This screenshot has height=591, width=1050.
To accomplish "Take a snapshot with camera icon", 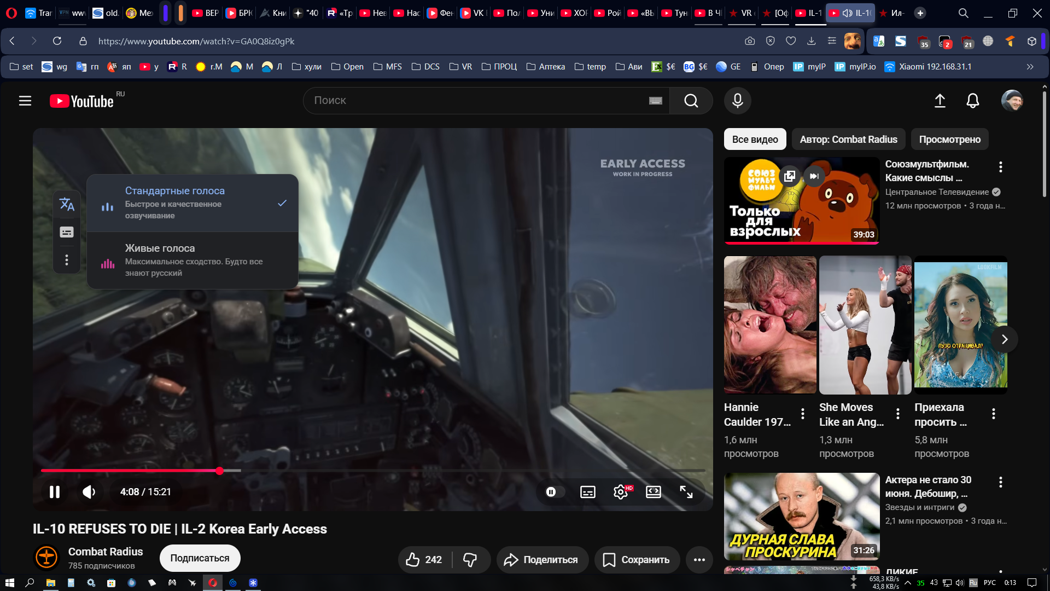I will pos(750,41).
